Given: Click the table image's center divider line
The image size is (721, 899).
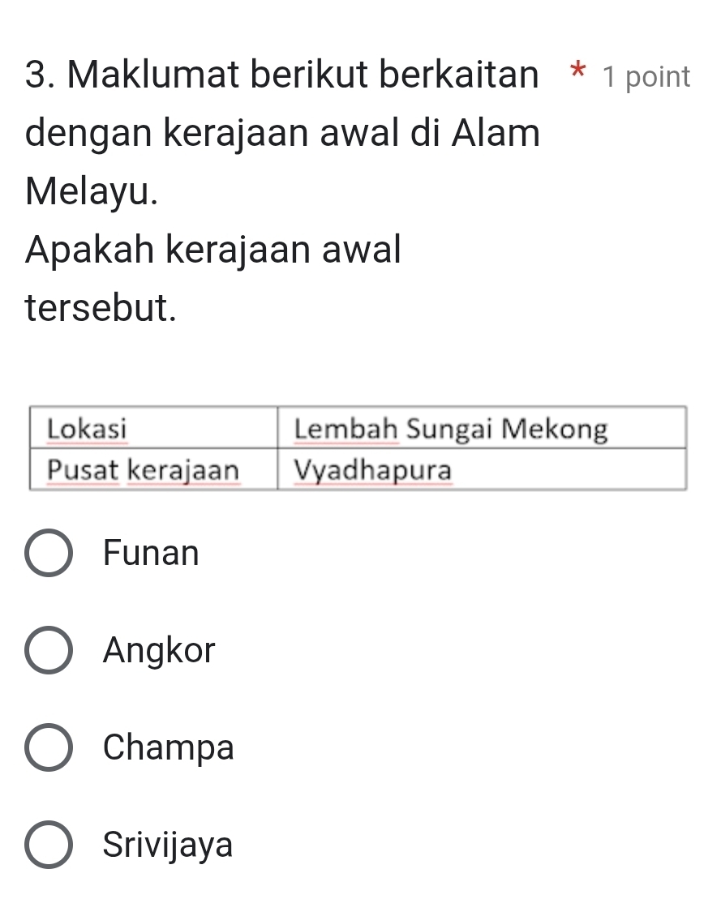Looking at the screenshot, I should 278,449.
